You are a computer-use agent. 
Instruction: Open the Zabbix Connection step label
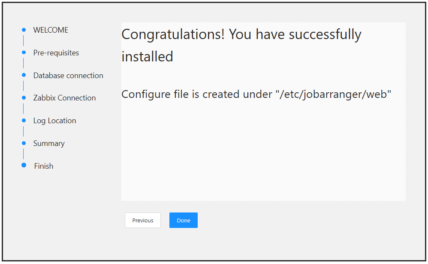pos(64,98)
